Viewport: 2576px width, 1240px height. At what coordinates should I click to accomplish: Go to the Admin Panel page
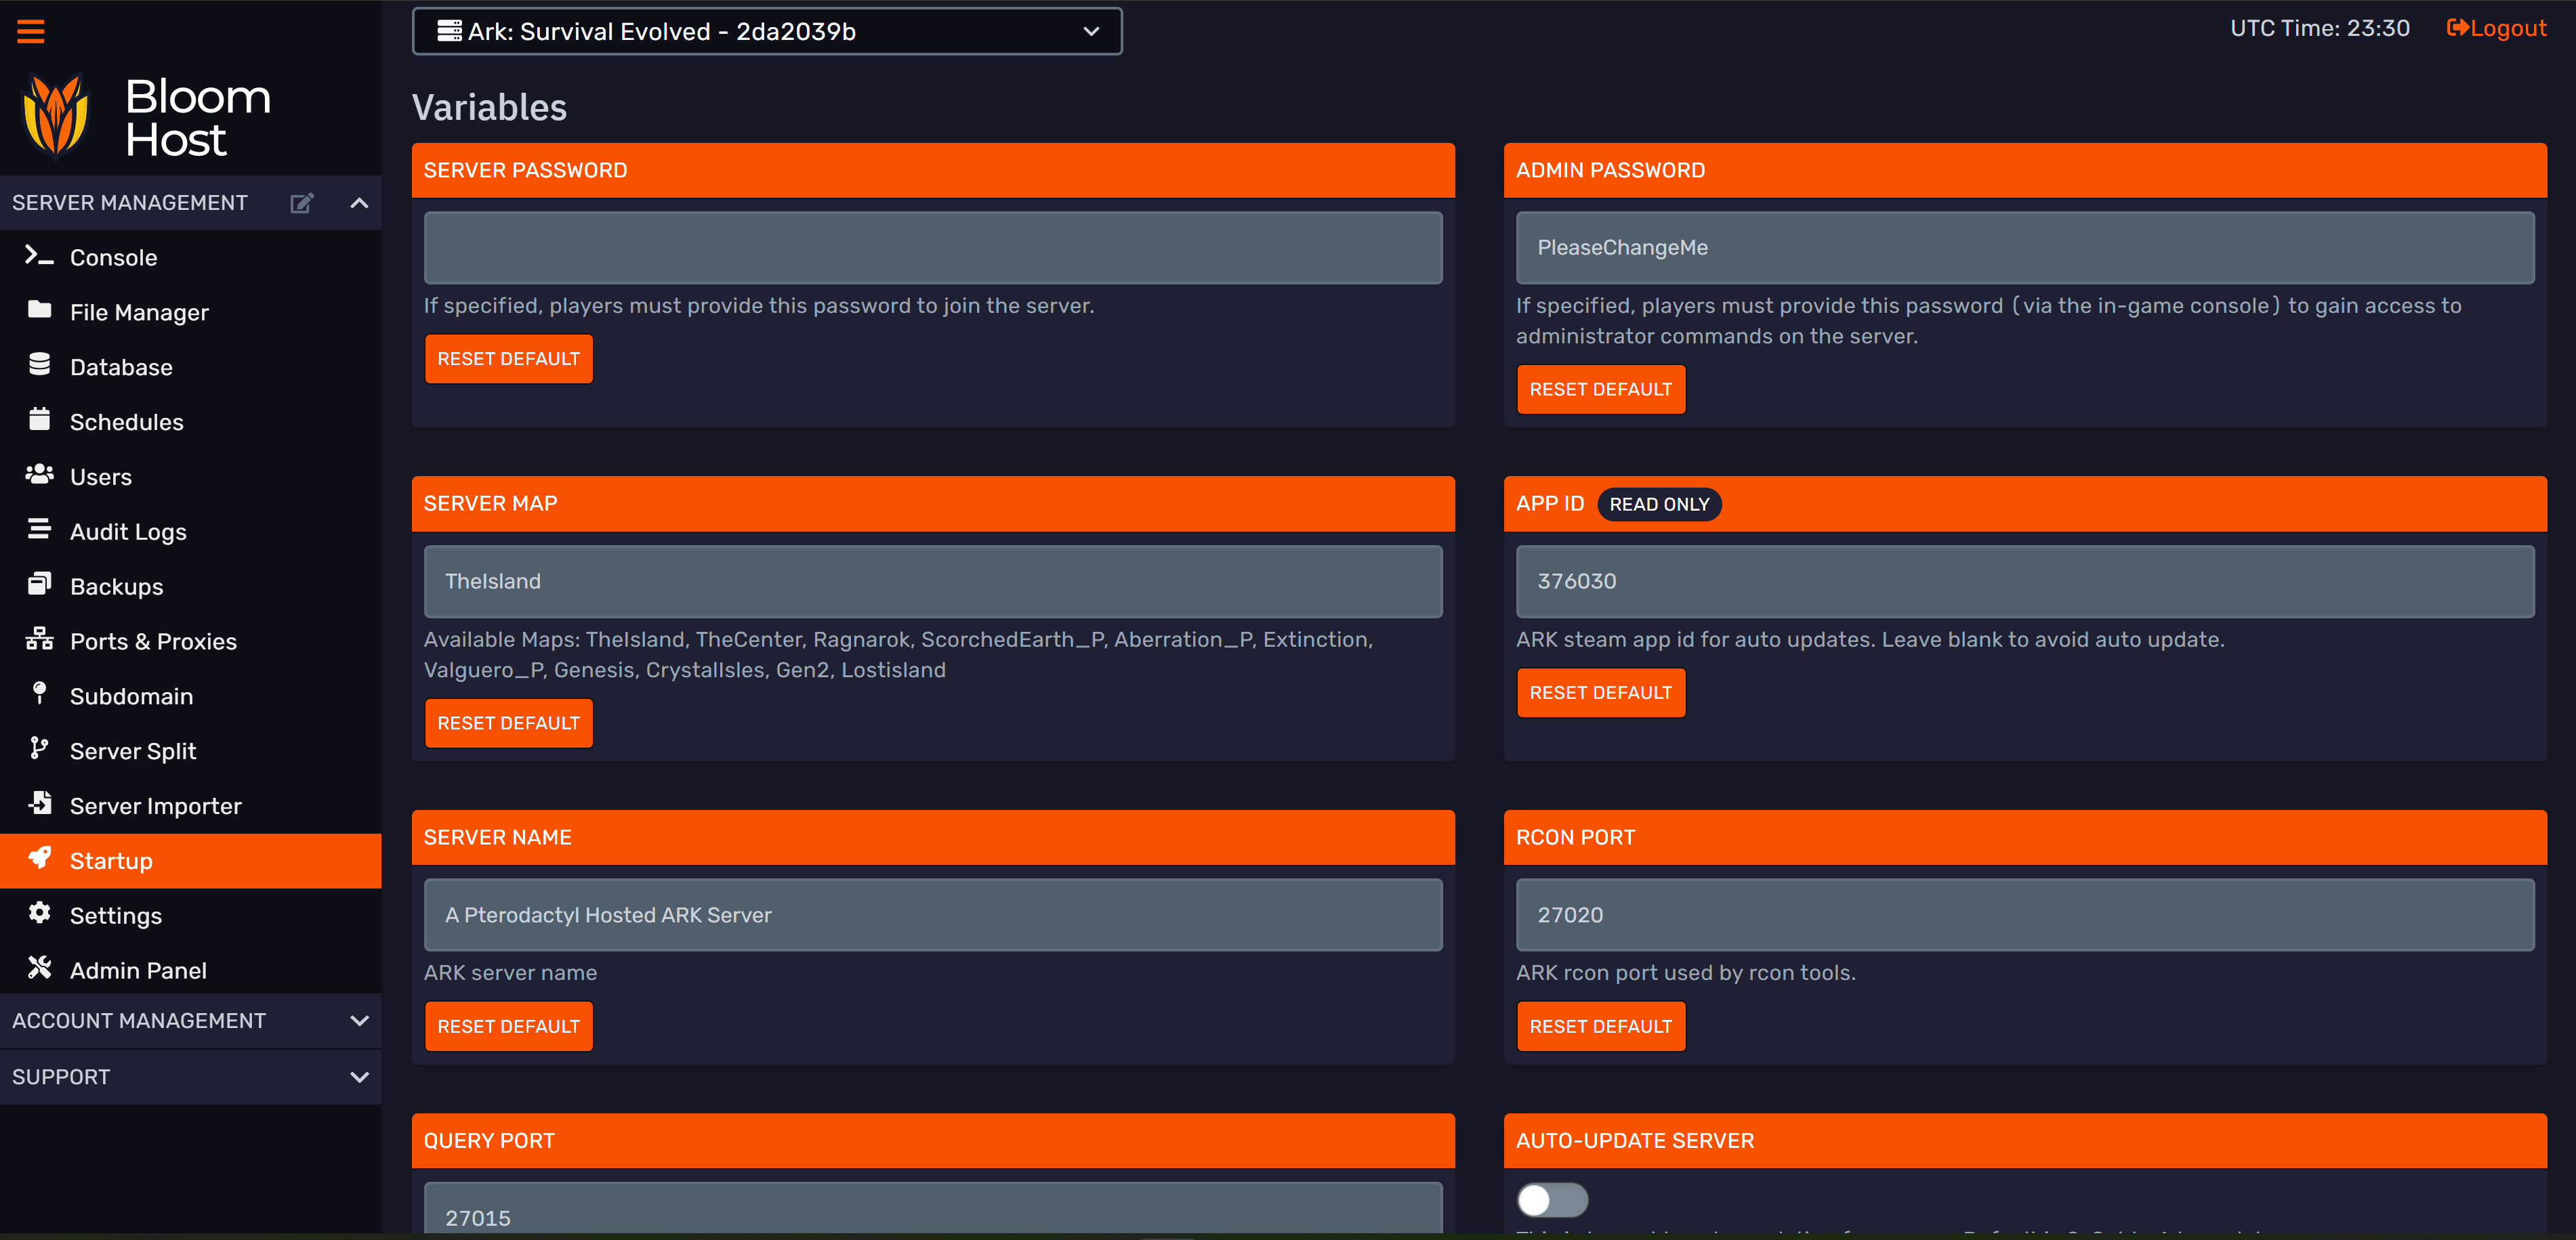click(138, 970)
